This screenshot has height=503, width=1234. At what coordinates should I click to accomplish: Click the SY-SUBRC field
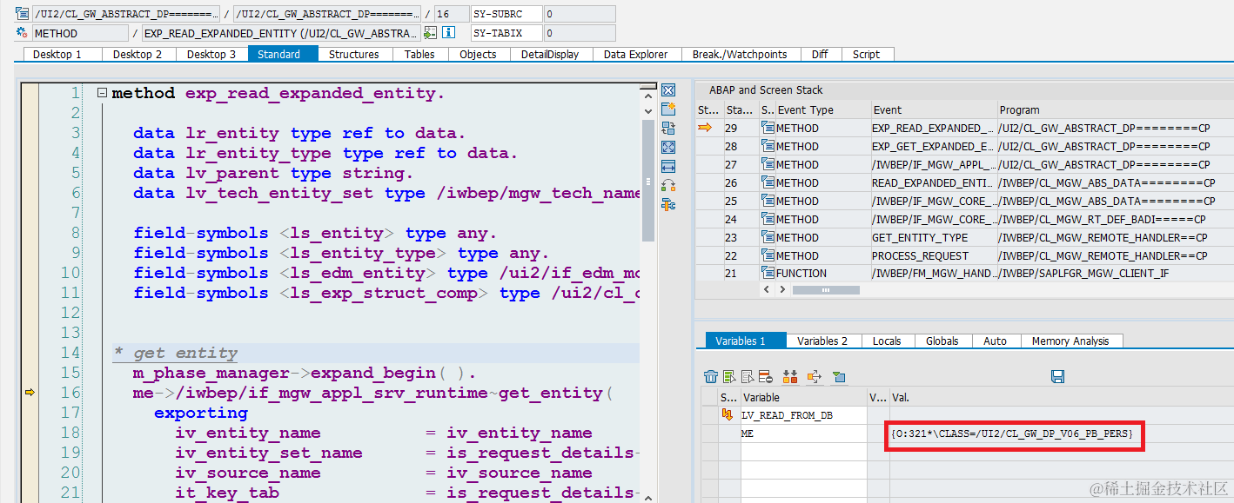click(x=506, y=14)
